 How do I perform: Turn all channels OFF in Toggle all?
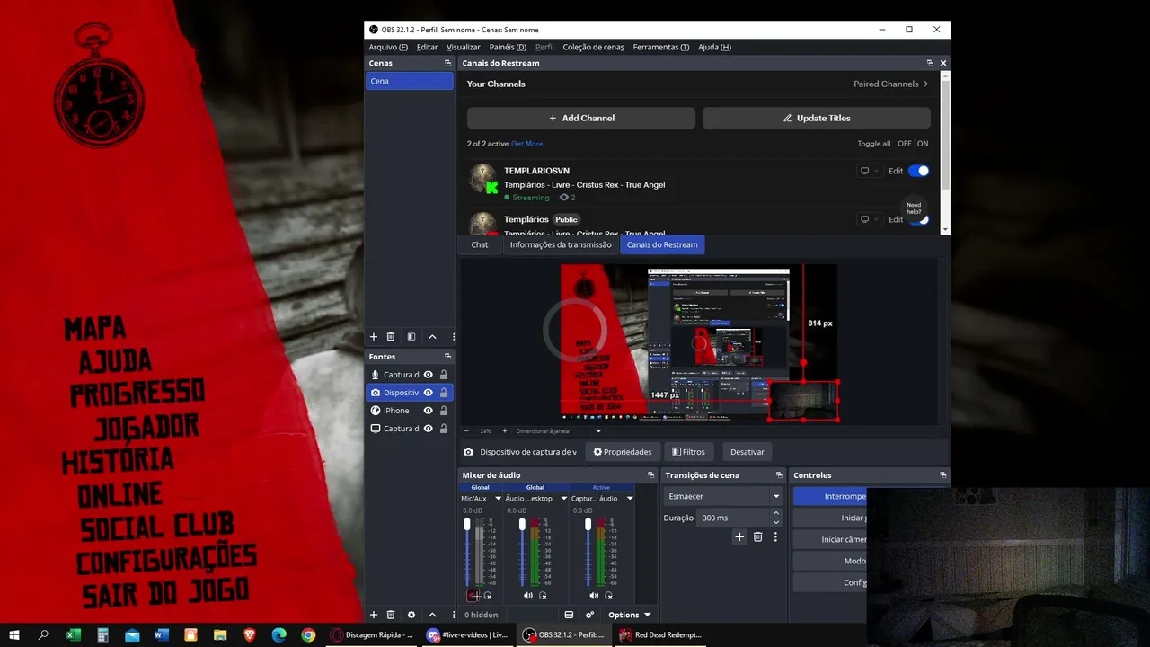click(x=905, y=144)
